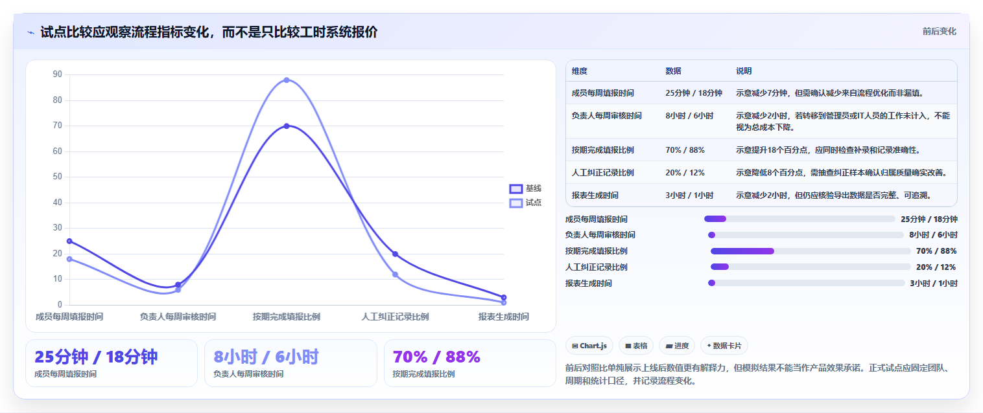Click the 数据 table column header

coord(673,71)
